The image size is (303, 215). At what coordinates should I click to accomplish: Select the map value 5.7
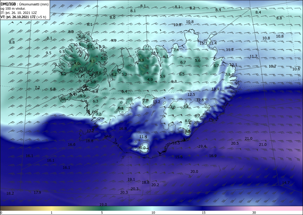coord(216,66)
